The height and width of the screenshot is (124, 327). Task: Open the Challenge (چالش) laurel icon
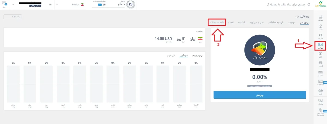[x=320, y=92]
